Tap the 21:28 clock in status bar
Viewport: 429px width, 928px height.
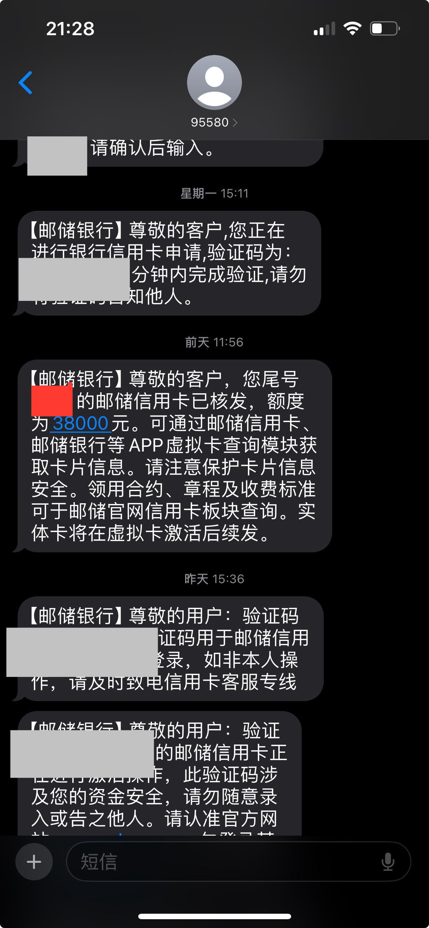pyautogui.click(x=70, y=29)
